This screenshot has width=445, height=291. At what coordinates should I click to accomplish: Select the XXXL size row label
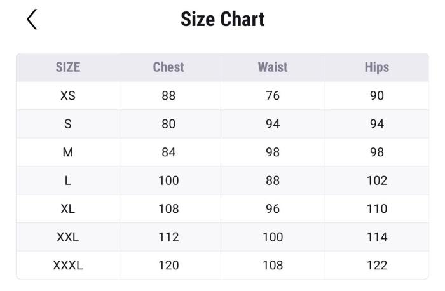tap(68, 265)
